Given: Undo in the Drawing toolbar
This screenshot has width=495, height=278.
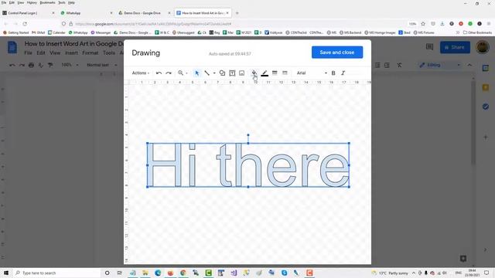Looking at the screenshot, I should 159,73.
